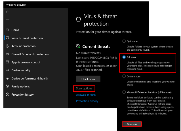Click the Device performance heart icon
Image resolution: width=181 pixels, height=131 pixels.
(7, 78)
